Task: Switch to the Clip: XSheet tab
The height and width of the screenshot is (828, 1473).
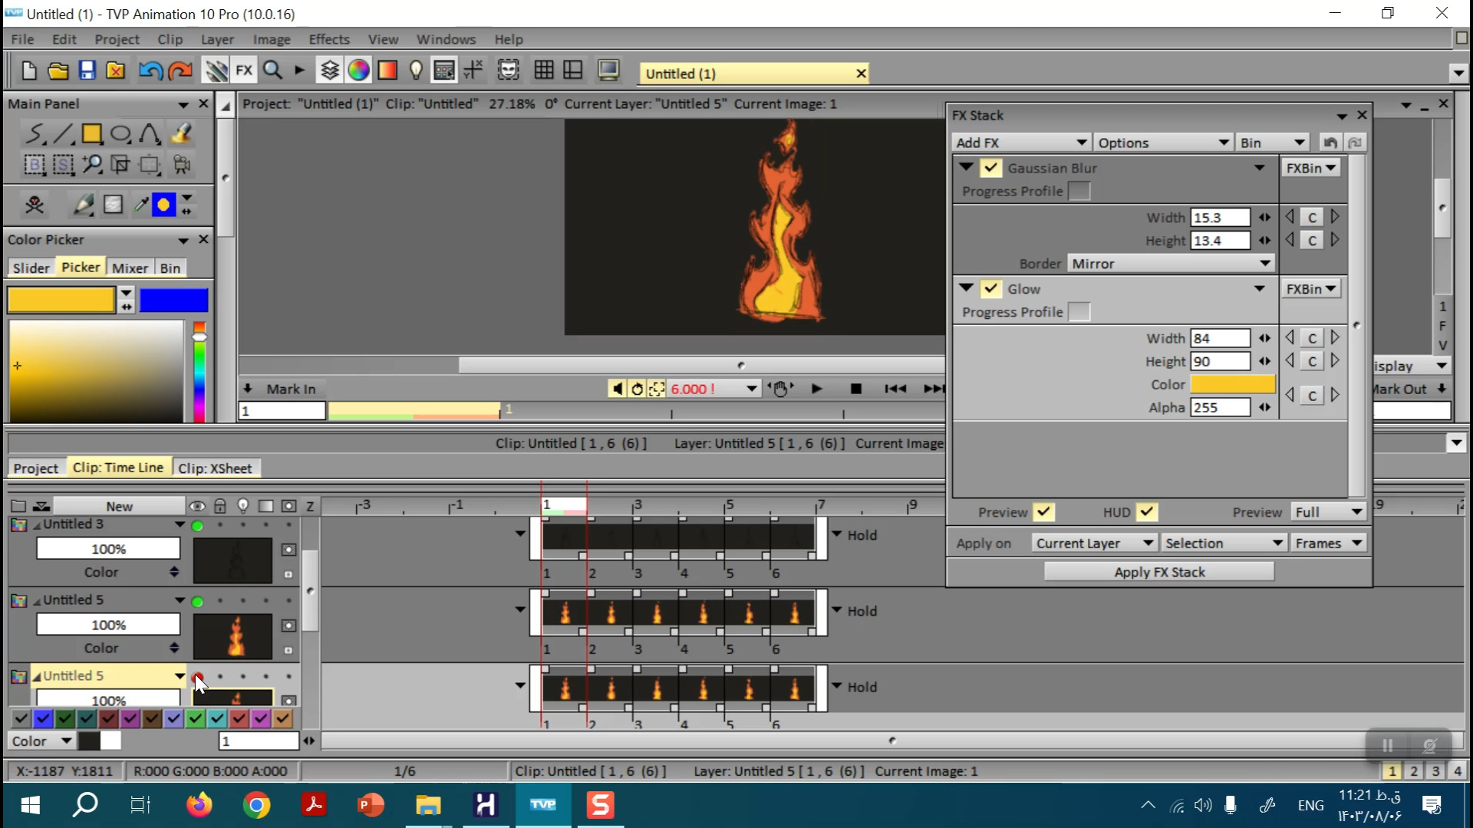Action: (x=215, y=468)
